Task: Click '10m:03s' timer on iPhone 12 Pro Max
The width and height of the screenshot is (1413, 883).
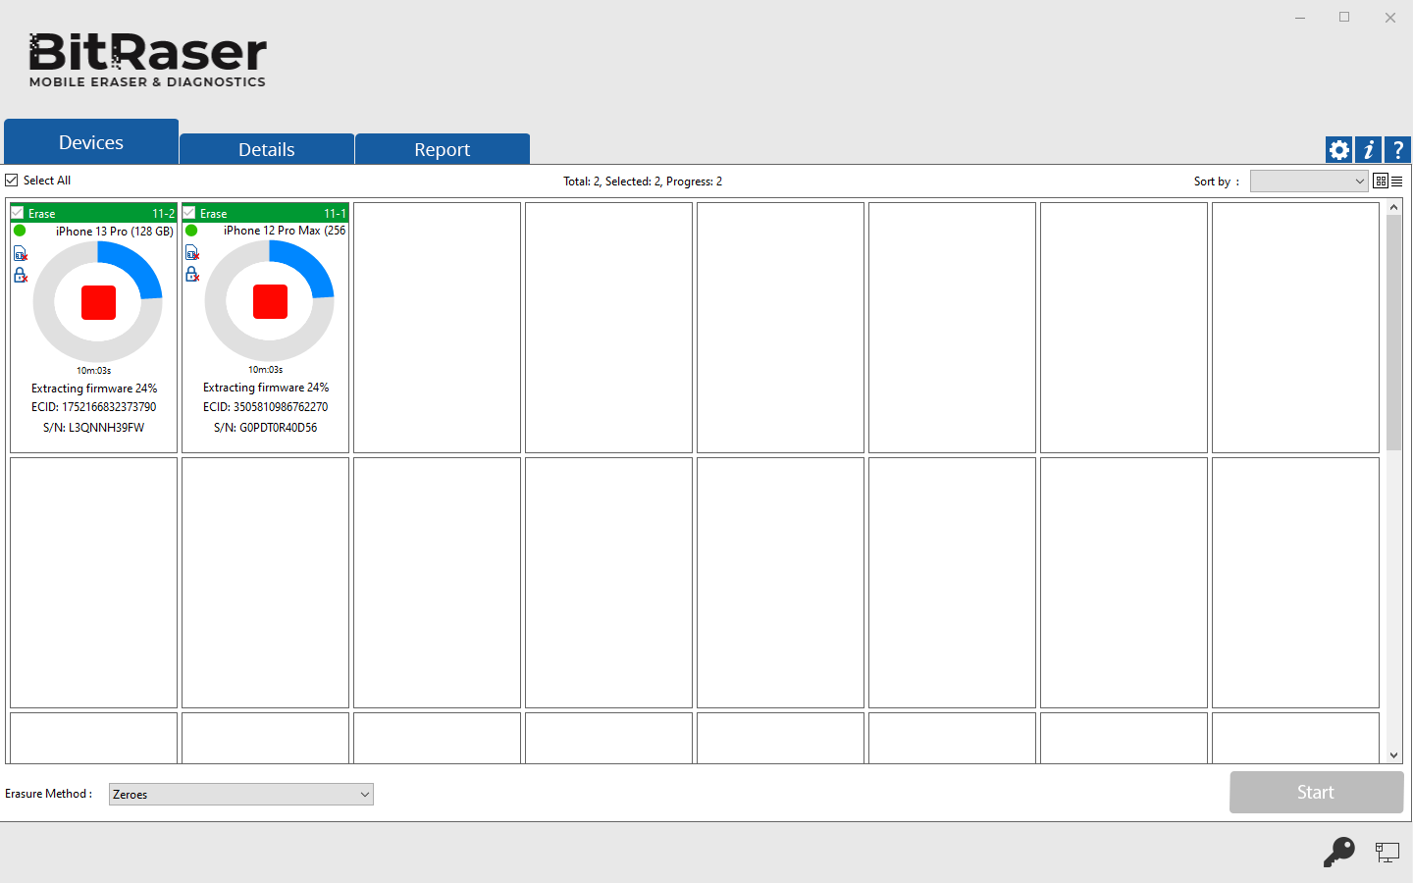Action: (266, 370)
